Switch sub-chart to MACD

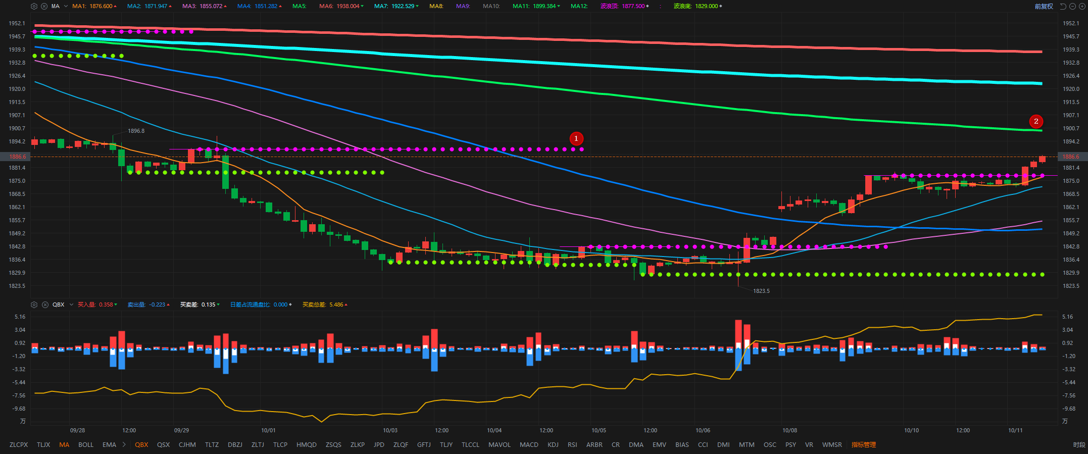point(529,444)
